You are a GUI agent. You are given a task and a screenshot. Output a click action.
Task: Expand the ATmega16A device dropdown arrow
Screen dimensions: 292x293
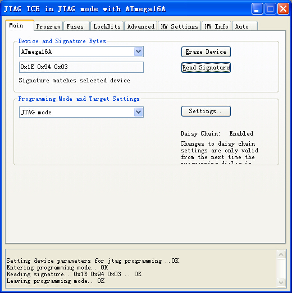139,52
